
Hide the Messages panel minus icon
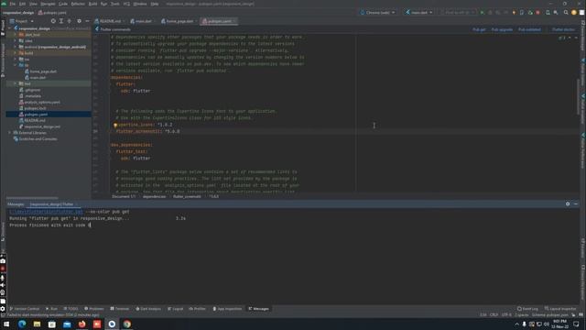[576, 203]
